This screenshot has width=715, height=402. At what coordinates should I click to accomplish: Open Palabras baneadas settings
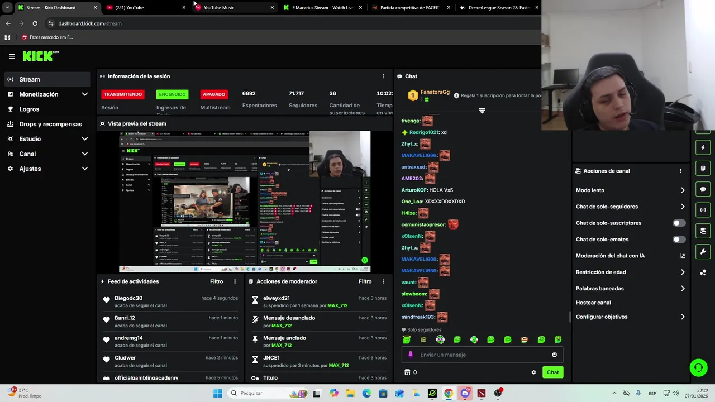[630, 289]
